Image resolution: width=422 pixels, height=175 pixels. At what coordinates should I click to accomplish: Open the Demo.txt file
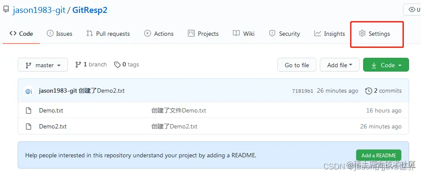(51, 110)
